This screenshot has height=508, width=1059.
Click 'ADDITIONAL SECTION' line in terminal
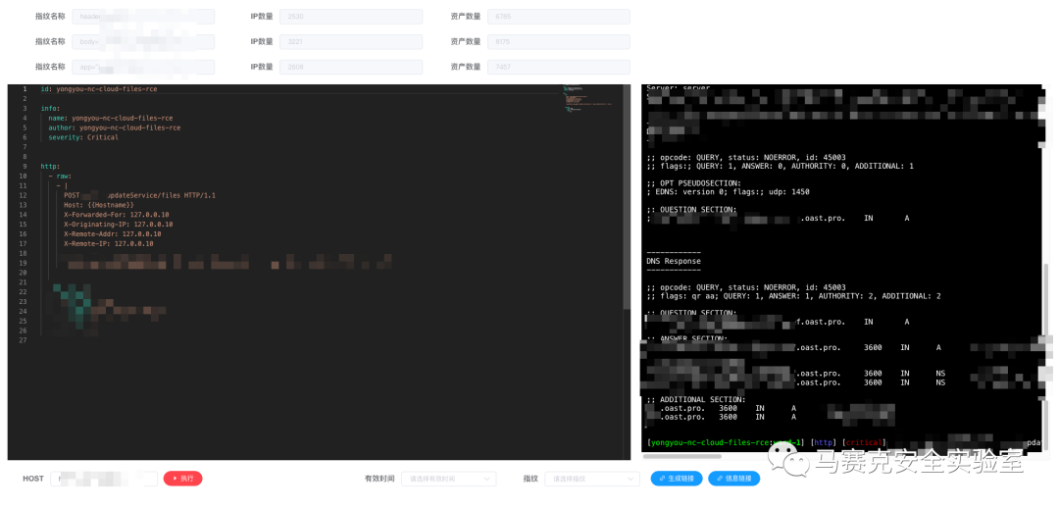695,399
